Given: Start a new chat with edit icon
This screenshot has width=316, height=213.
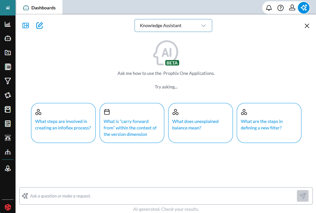Looking at the screenshot, I should 39,25.
